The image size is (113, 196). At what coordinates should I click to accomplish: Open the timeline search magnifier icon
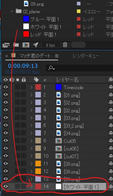tap(51, 68)
